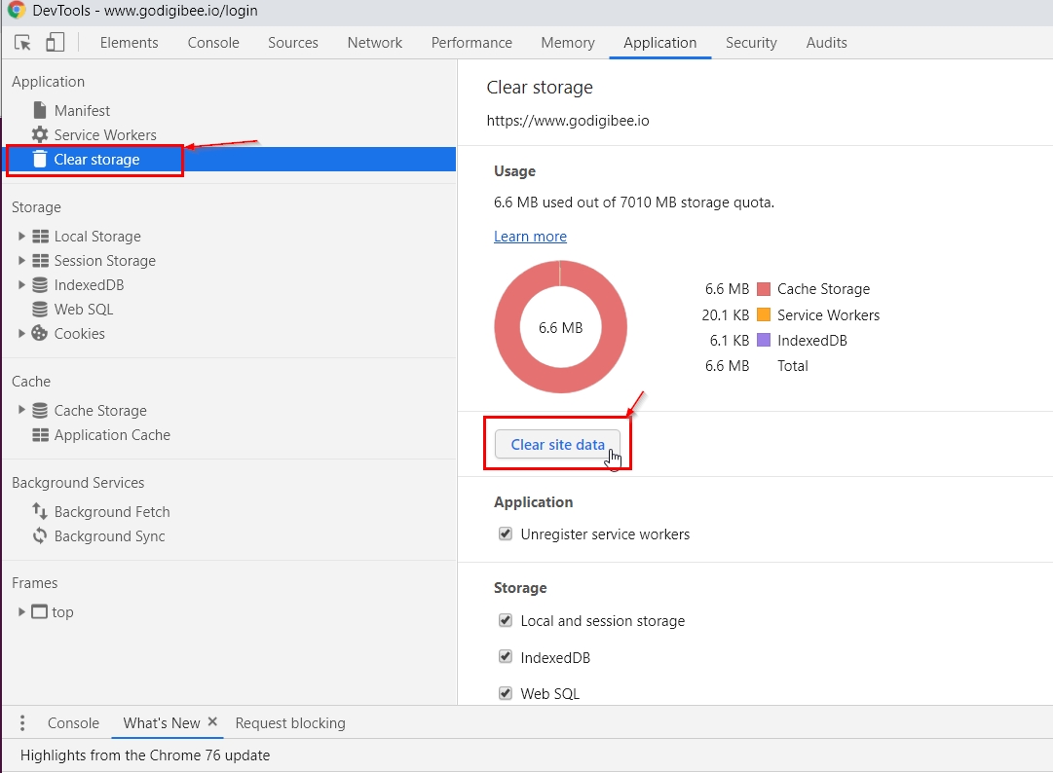Screen dimensions: 1053x773
Task: Click the inspect element cursor icon
Action: [23, 43]
